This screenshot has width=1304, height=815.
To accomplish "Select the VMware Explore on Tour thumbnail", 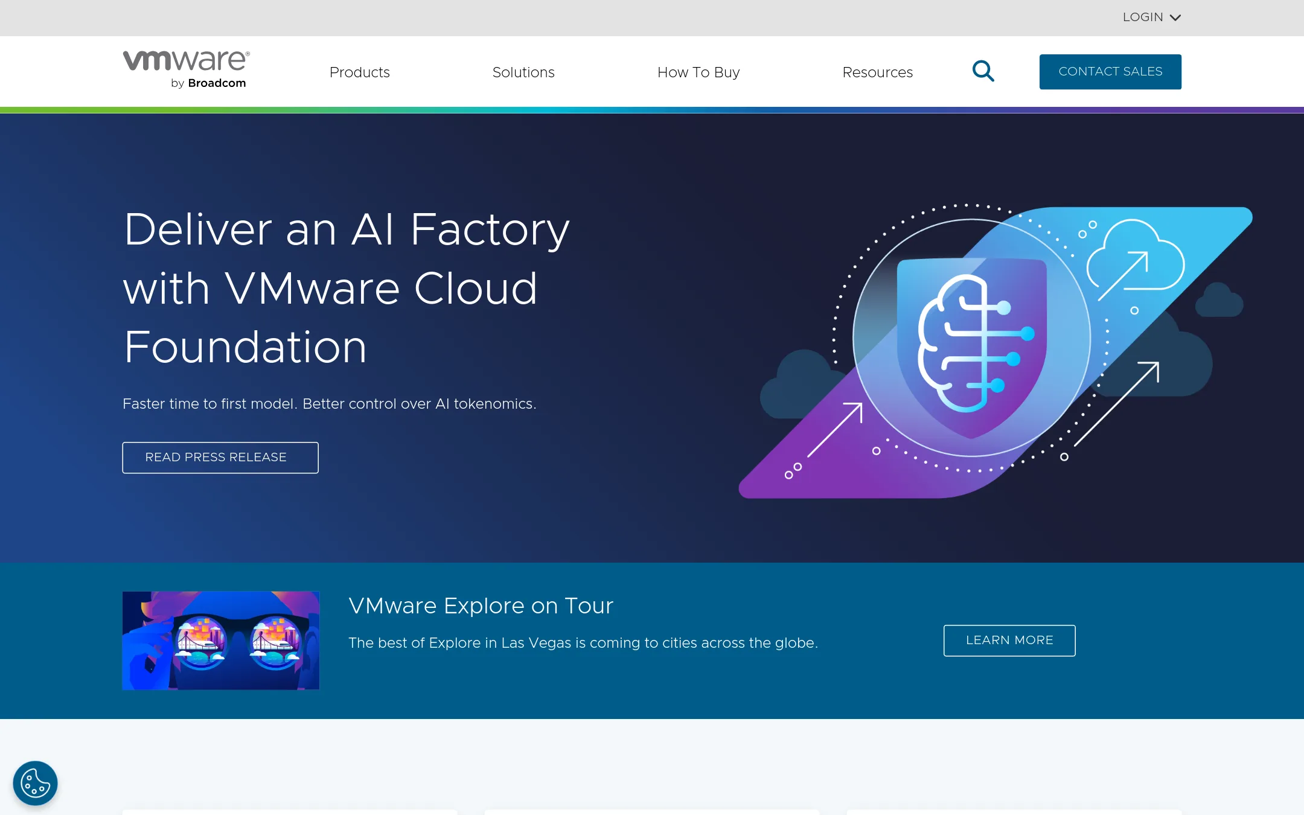I will [x=221, y=641].
